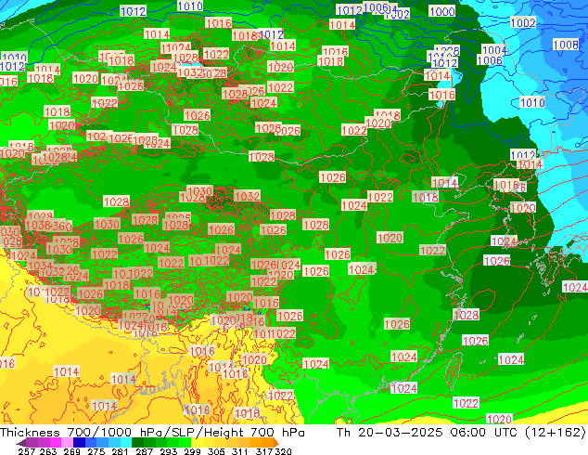Click the timestamp "Th 20-03-2025 06:00 UTC (12+162)"

pyautogui.click(x=461, y=432)
